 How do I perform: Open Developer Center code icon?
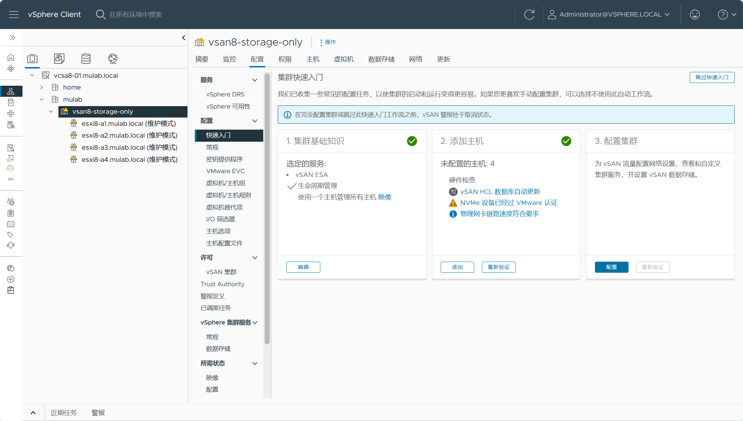[11, 179]
